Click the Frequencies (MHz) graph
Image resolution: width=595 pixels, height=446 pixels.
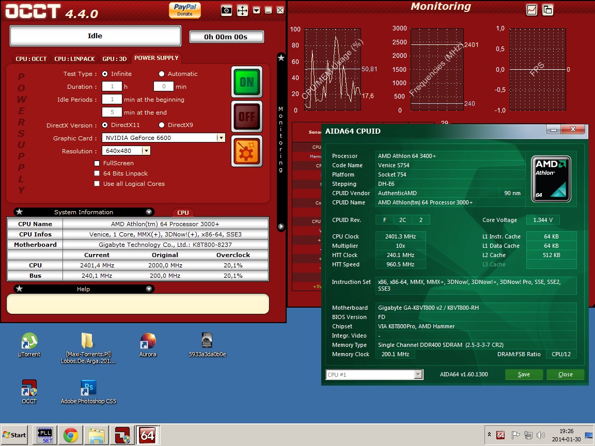(437, 69)
